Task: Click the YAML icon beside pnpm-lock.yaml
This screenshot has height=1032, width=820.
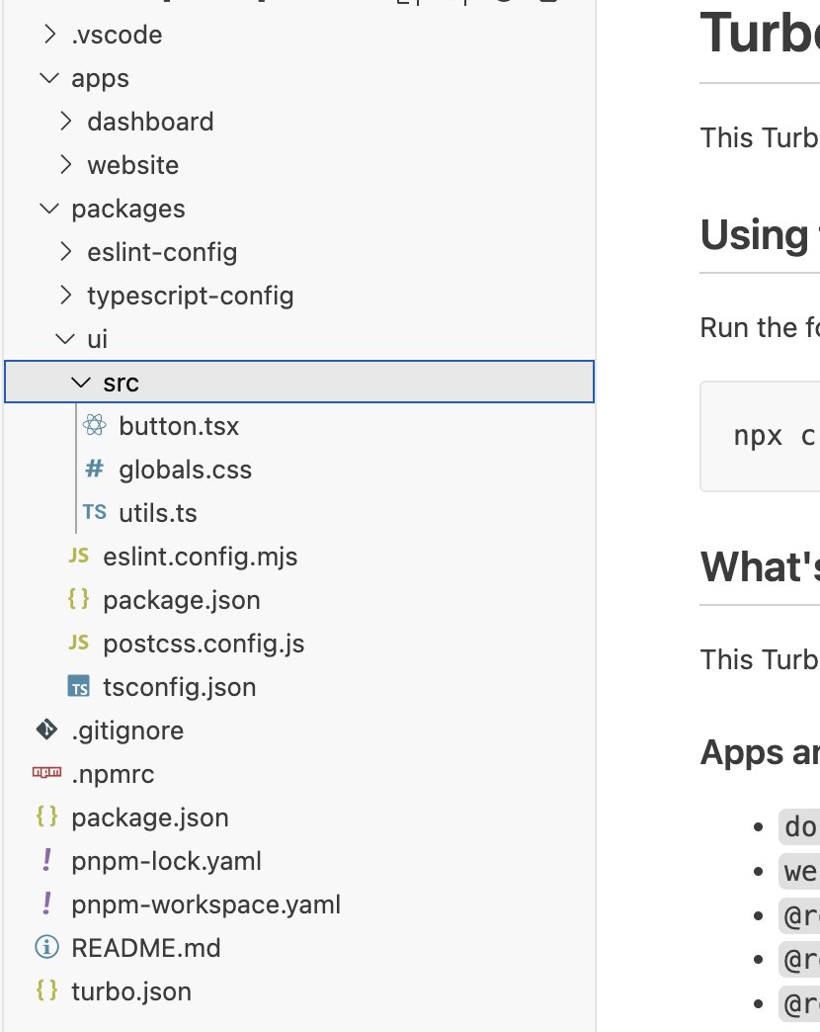Action: click(x=46, y=860)
